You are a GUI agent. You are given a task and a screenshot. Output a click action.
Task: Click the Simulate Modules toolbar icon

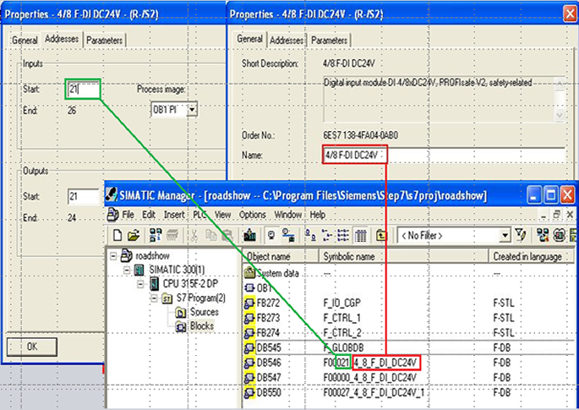pos(560,235)
